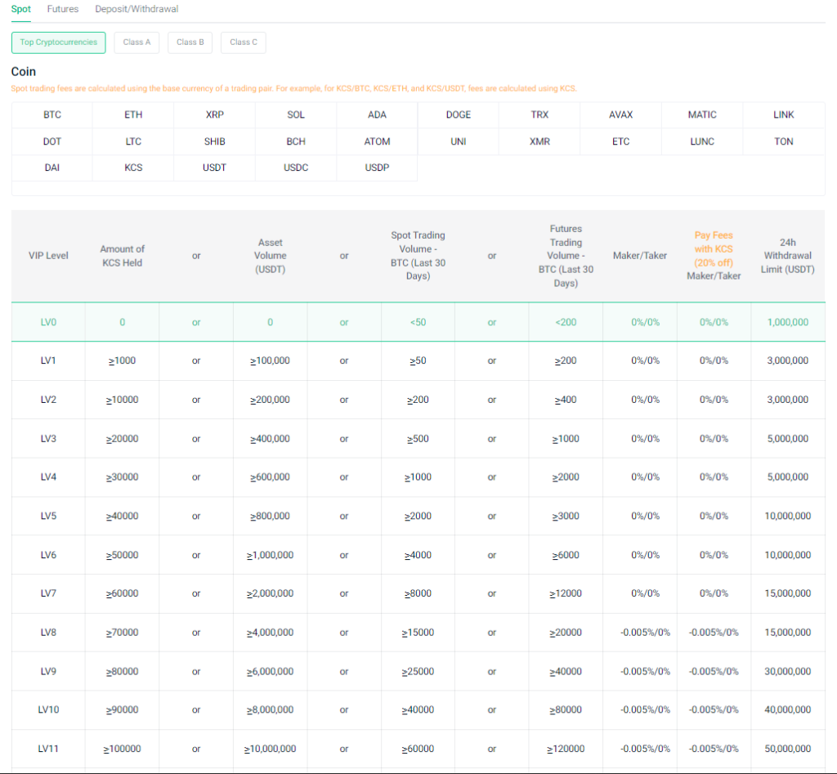Click the Top Cryptocurrencies filter button
The width and height of the screenshot is (837, 774).
point(59,43)
